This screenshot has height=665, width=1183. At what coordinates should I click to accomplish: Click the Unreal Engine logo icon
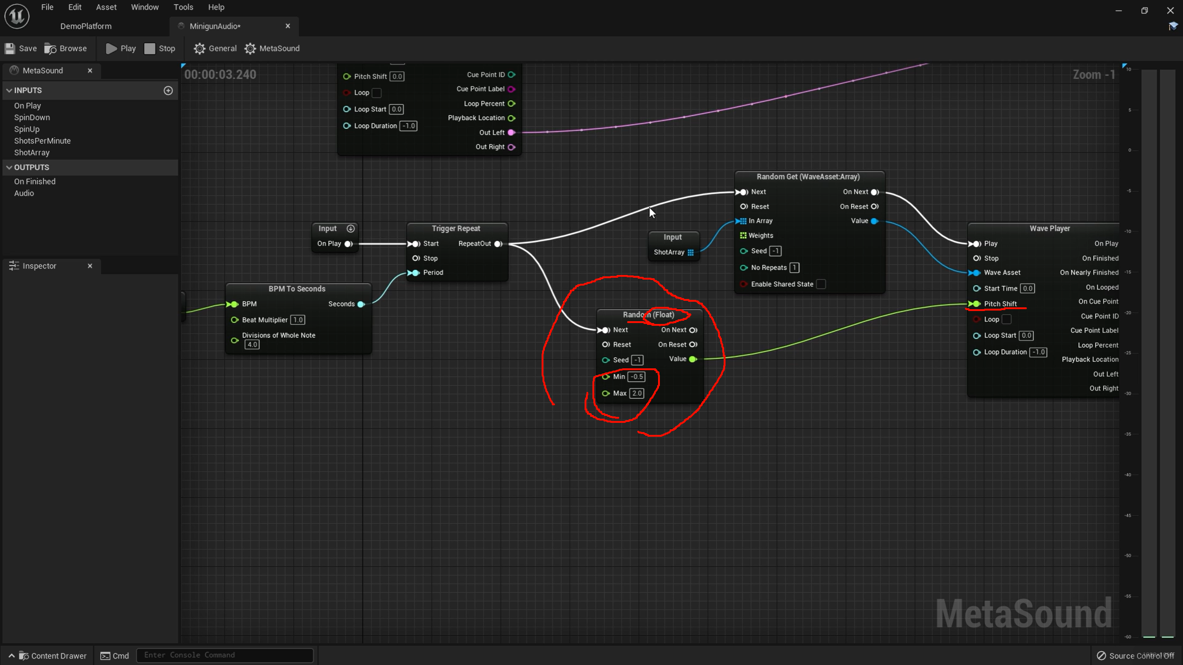pos(17,16)
